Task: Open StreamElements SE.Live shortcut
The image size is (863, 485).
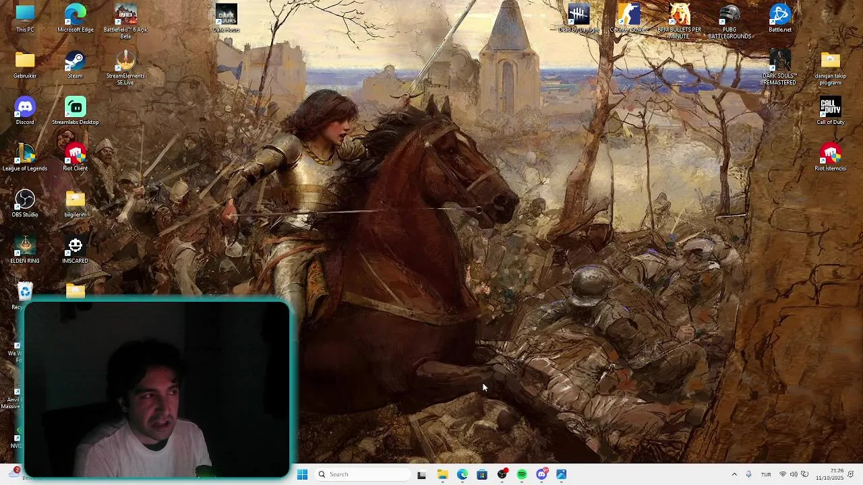Action: coord(125,67)
